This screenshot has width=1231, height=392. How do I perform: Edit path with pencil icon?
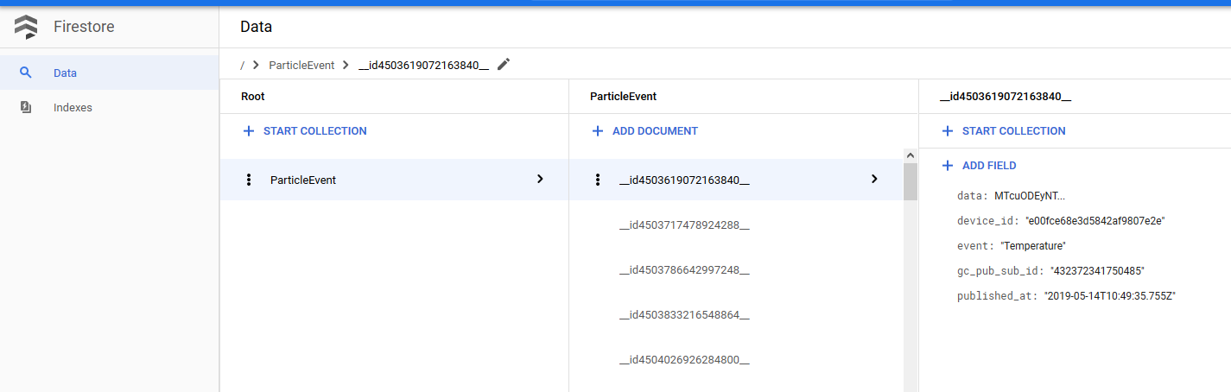tap(504, 64)
